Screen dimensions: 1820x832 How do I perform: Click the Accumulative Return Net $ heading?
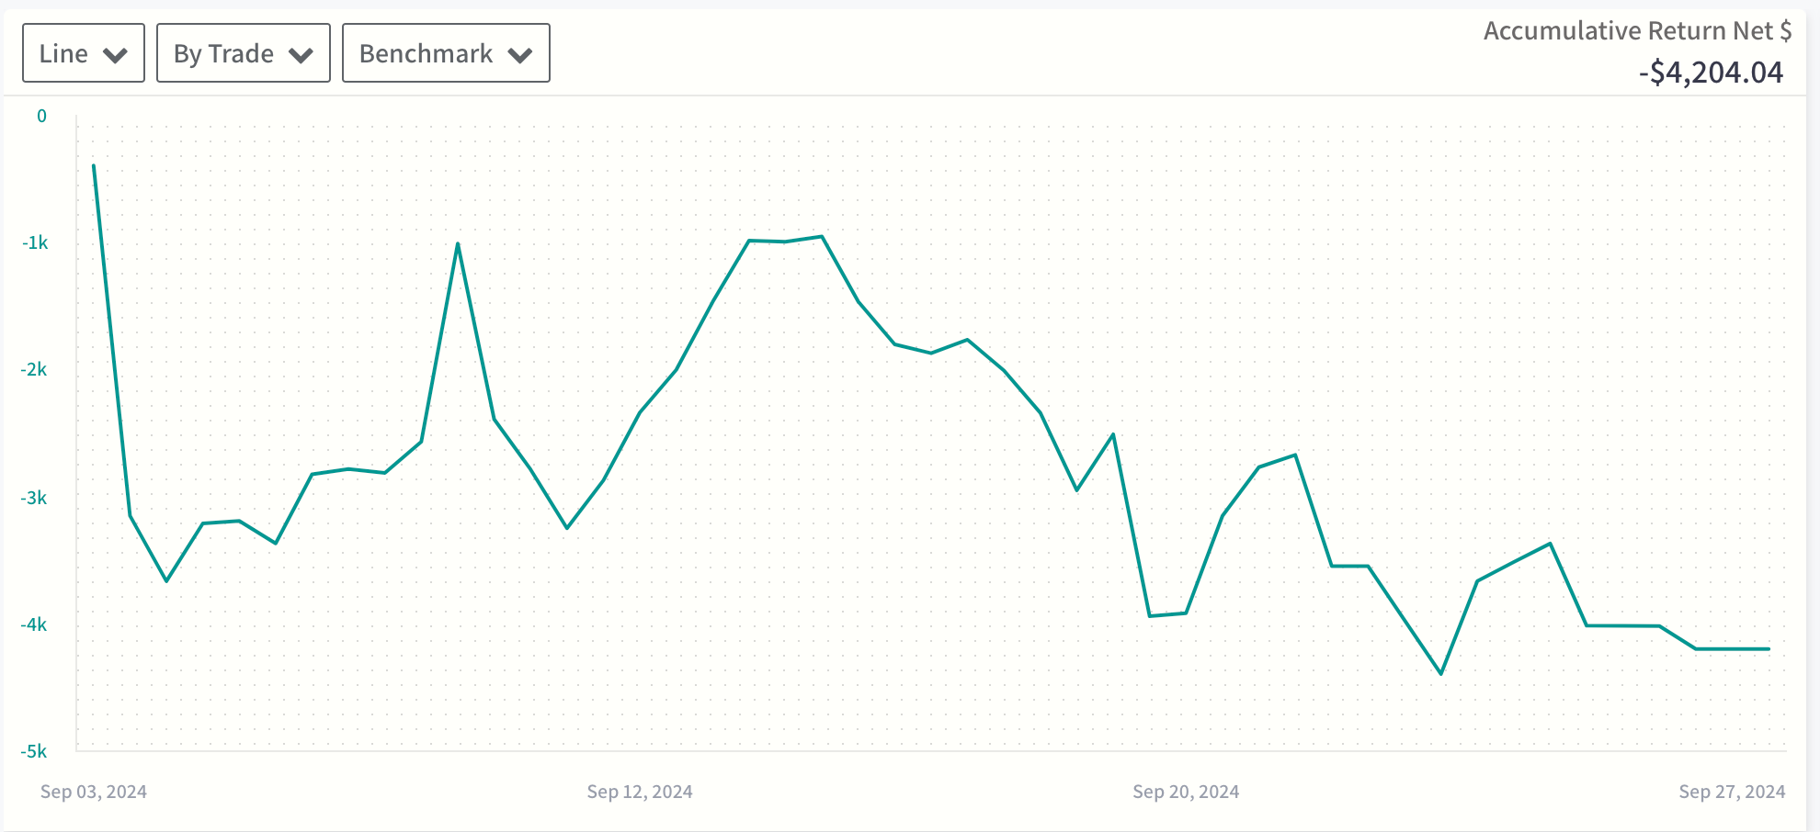click(x=1637, y=31)
